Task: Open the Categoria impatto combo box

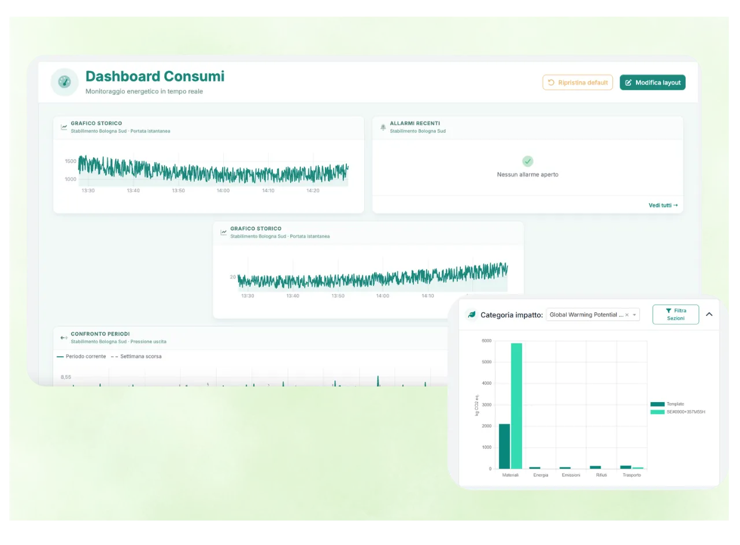Action: point(593,315)
